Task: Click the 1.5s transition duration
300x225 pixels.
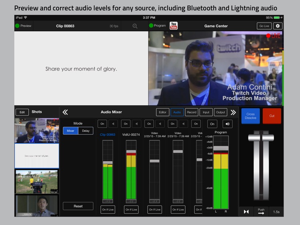Action: pyautogui.click(x=276, y=212)
